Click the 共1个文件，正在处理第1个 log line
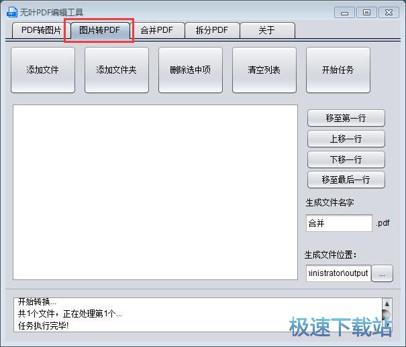The image size is (406, 347). pyautogui.click(x=70, y=314)
